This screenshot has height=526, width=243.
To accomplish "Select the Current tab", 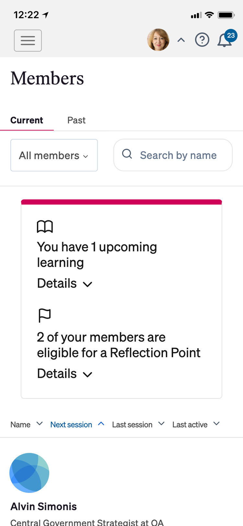I will click(x=27, y=120).
